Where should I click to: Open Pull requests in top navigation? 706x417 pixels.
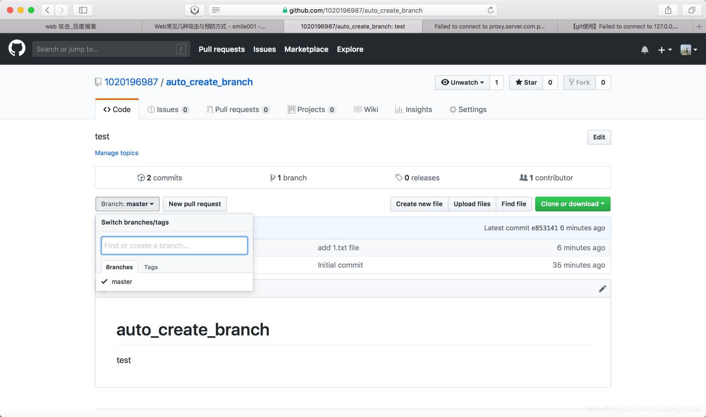(222, 49)
